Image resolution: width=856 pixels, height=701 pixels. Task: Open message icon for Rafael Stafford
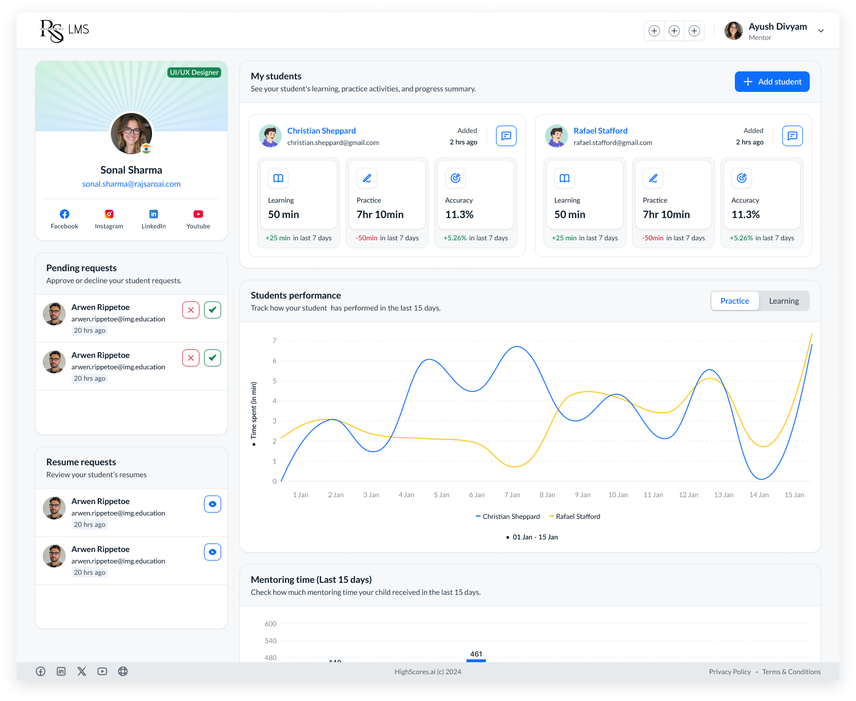pos(792,136)
